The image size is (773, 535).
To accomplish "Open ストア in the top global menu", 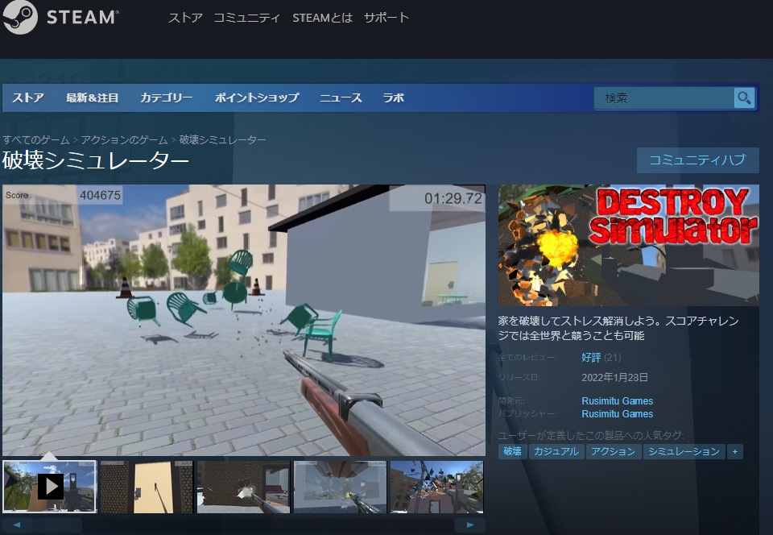I will 185,18.
